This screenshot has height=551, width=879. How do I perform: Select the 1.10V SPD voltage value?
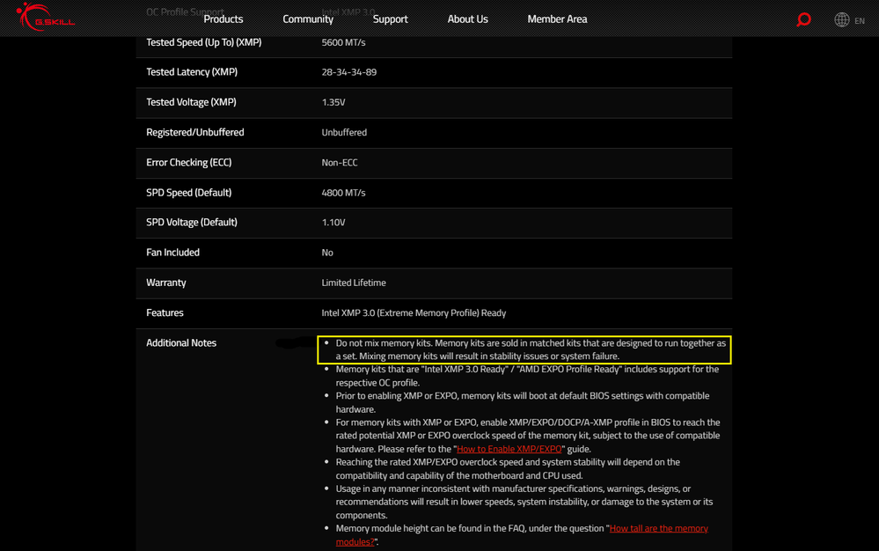(333, 223)
